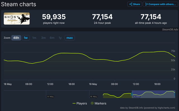Viewport: 179px width, 111px height.
Task: Click the ranking icon beside Compare with others
Action: coord(147,4)
